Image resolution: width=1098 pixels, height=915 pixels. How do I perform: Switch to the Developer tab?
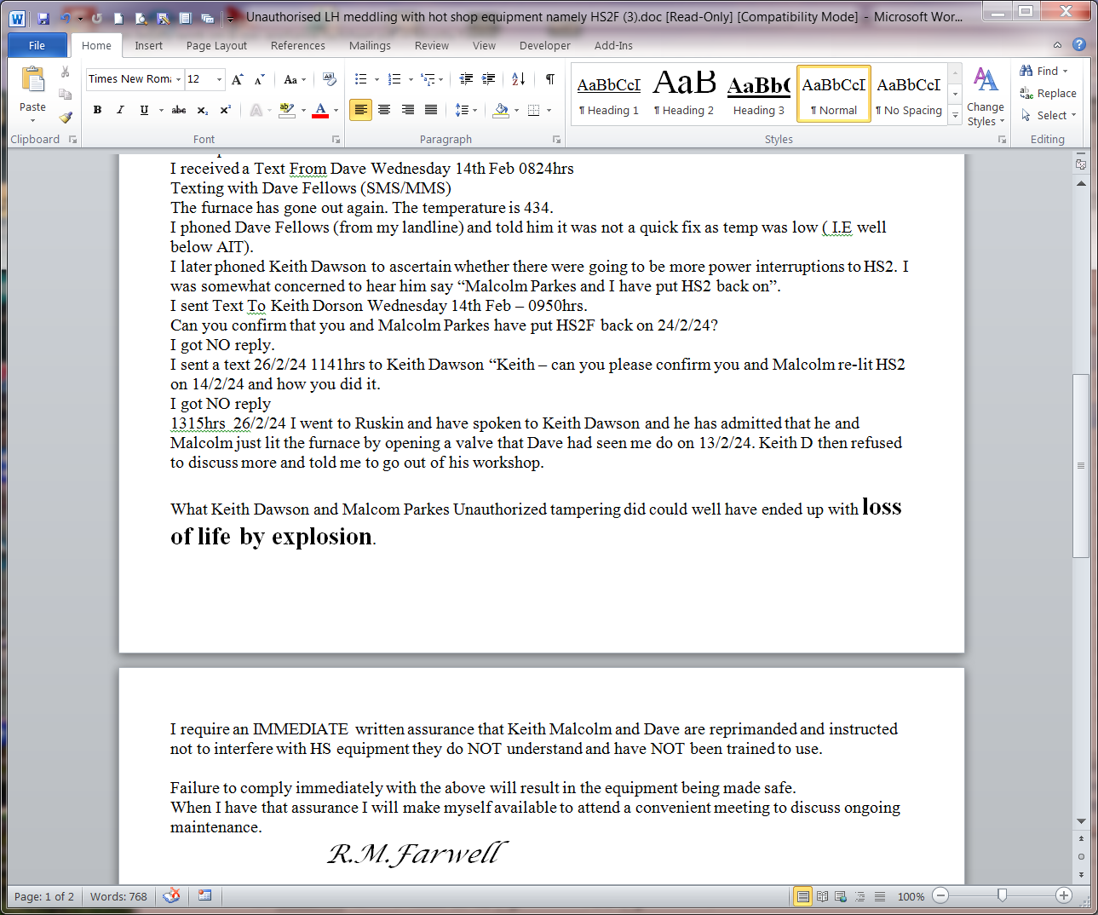pos(544,46)
